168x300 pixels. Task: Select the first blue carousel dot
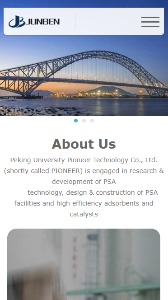tap(76, 121)
